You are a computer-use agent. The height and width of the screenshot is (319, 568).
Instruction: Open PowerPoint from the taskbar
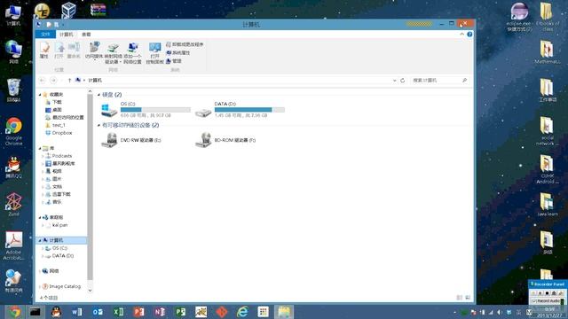pyautogui.click(x=138, y=312)
